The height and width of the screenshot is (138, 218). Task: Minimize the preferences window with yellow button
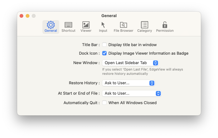(28, 16)
